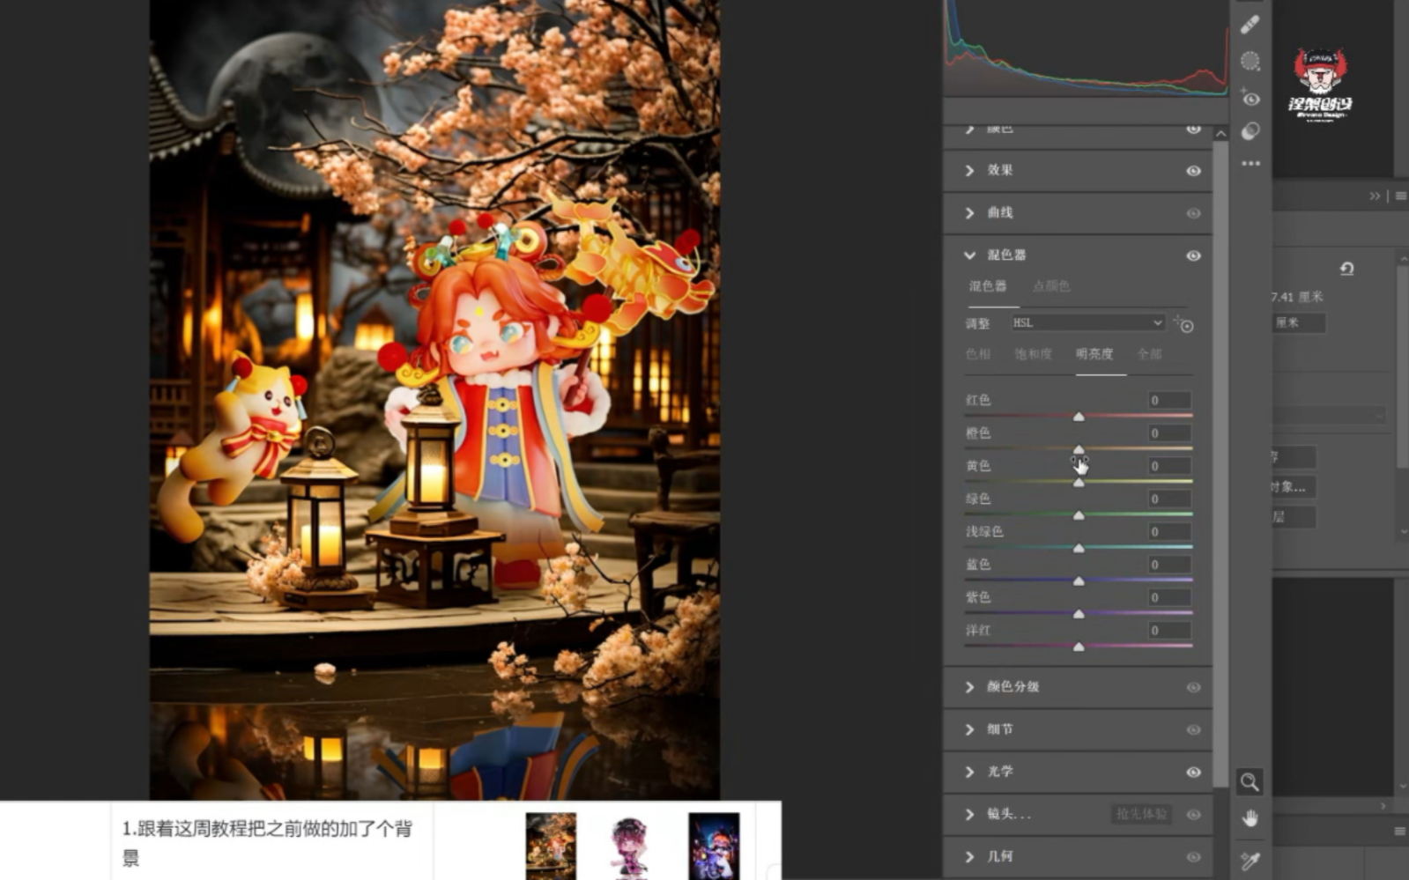Open the blue character thumbnail at bottom
The height and width of the screenshot is (880, 1409).
pos(714,846)
